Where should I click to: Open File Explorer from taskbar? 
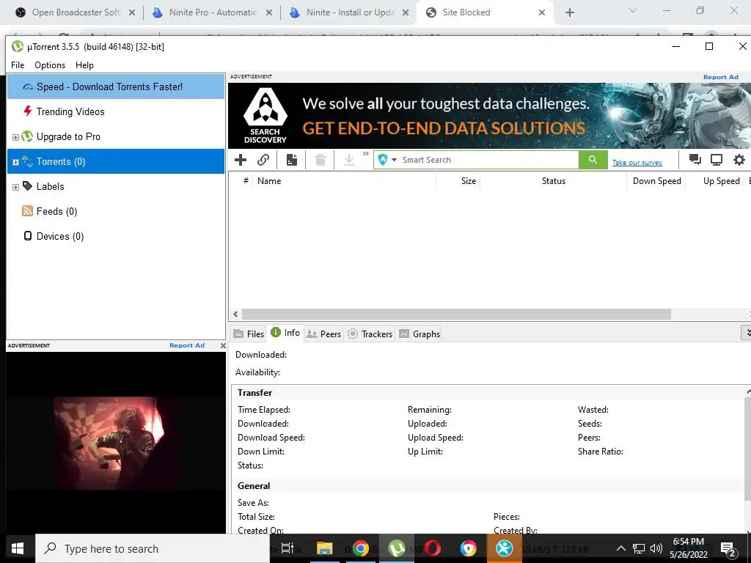[324, 548]
